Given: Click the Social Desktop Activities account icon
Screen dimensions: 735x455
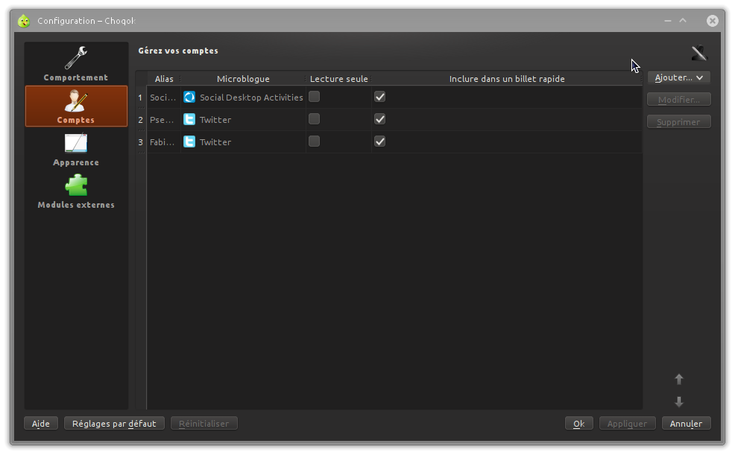Looking at the screenshot, I should [189, 97].
